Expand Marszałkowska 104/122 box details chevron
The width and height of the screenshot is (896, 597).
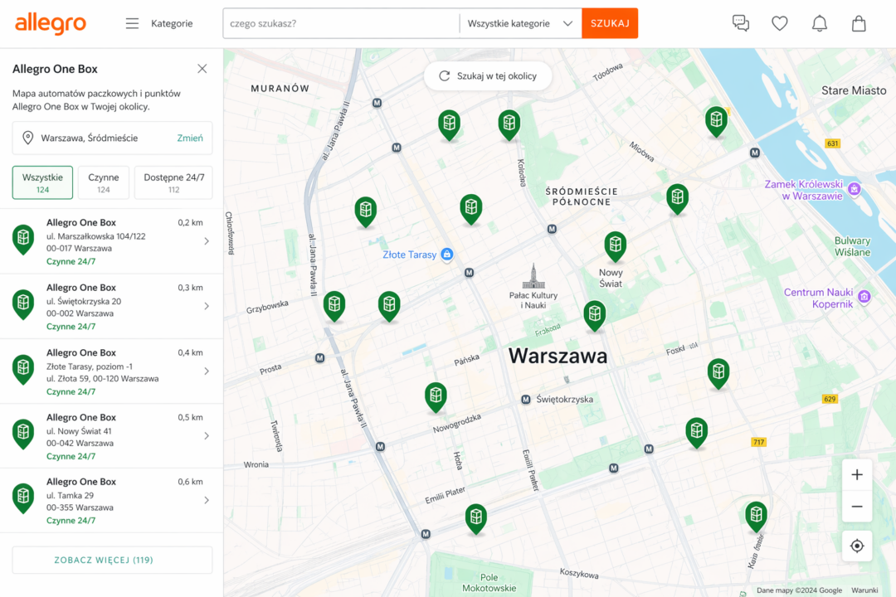(x=207, y=241)
